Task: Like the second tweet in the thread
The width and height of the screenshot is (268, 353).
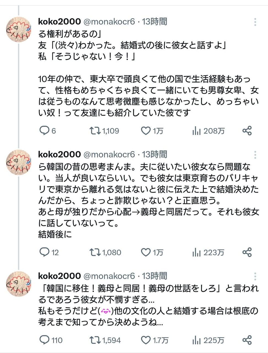Action: tap(146, 252)
